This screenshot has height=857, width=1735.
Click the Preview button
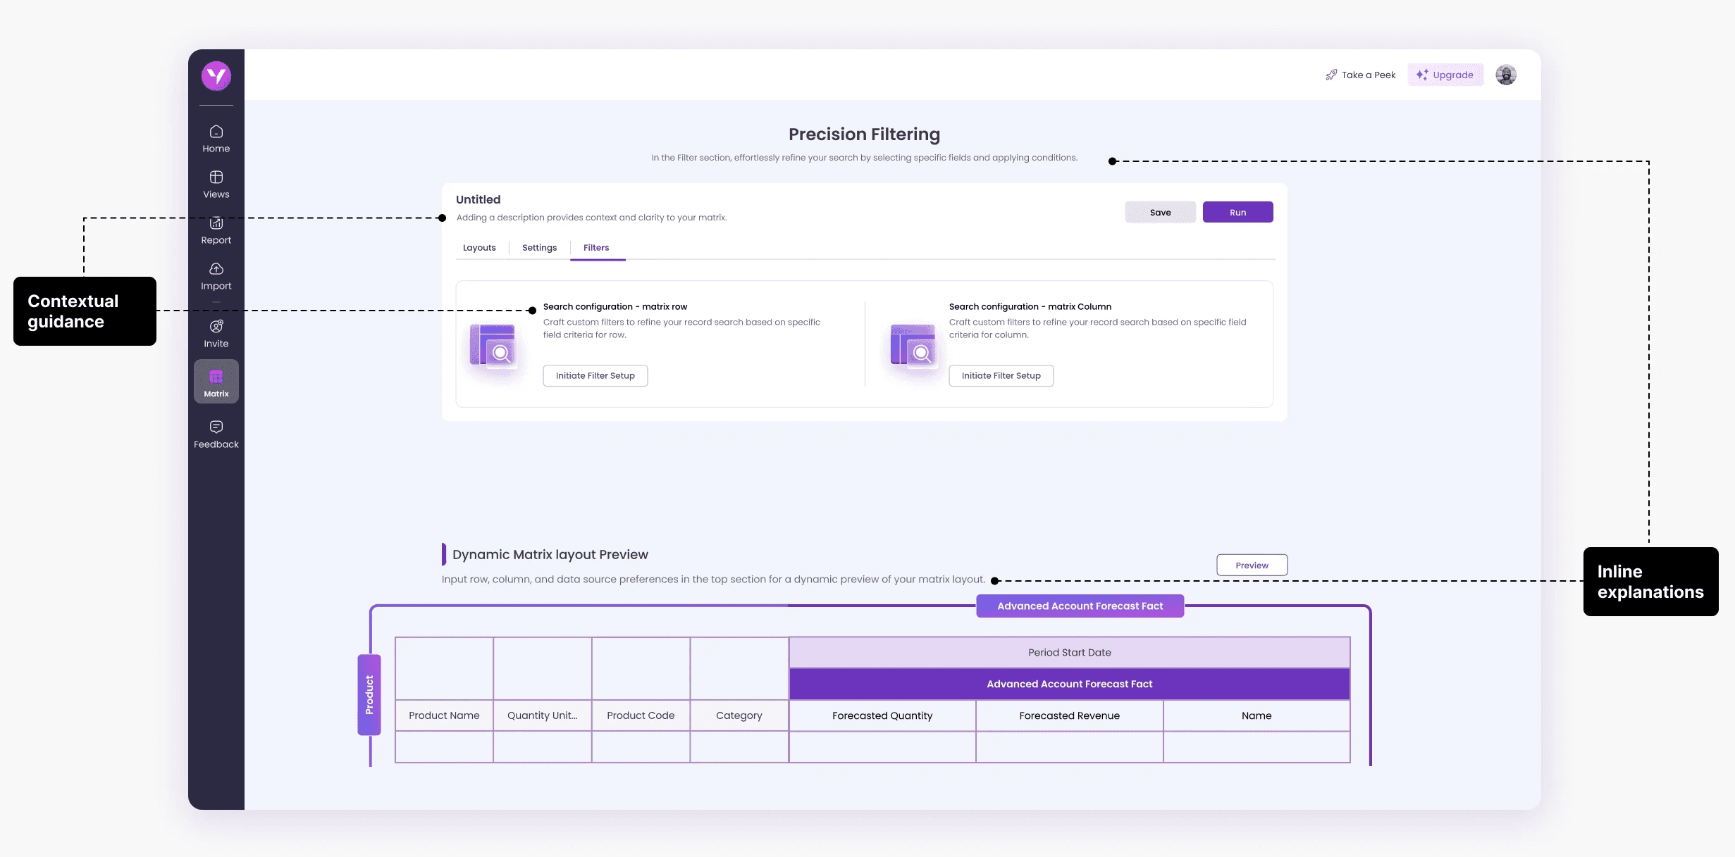[x=1252, y=565]
